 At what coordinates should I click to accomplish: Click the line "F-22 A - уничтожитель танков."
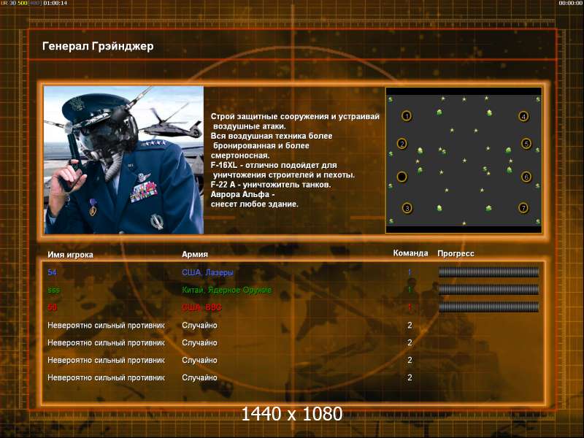[x=271, y=185]
